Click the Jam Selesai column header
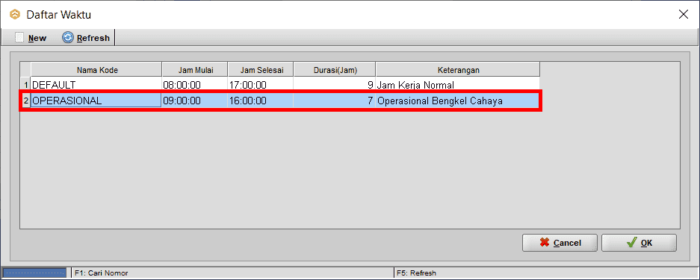 (x=261, y=70)
